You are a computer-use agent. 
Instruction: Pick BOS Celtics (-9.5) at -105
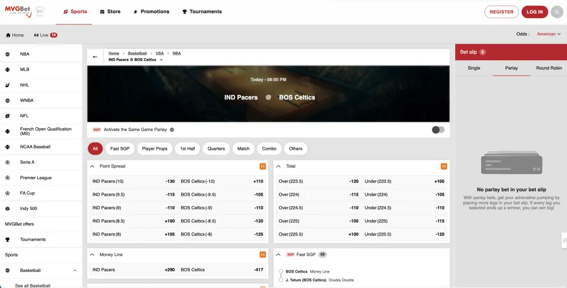222,195
